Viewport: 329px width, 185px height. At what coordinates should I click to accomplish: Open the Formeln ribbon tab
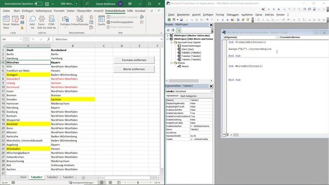click(59, 11)
